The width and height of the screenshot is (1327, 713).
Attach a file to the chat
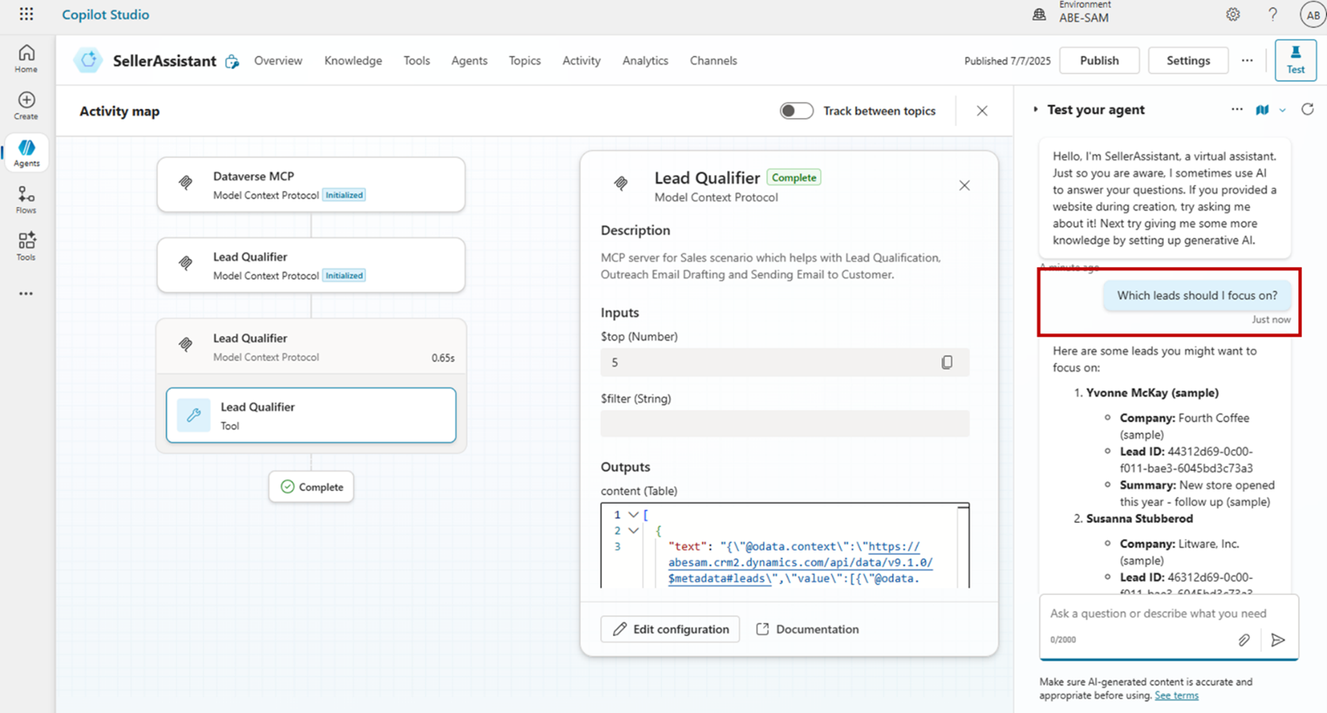[x=1244, y=640]
